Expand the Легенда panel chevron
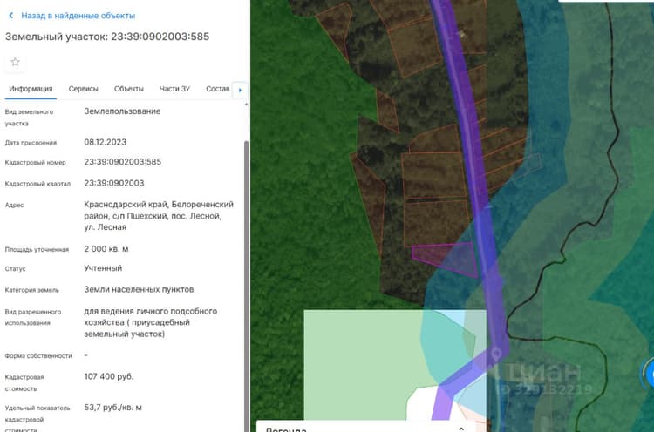Image resolution: width=654 pixels, height=432 pixels. [x=461, y=429]
